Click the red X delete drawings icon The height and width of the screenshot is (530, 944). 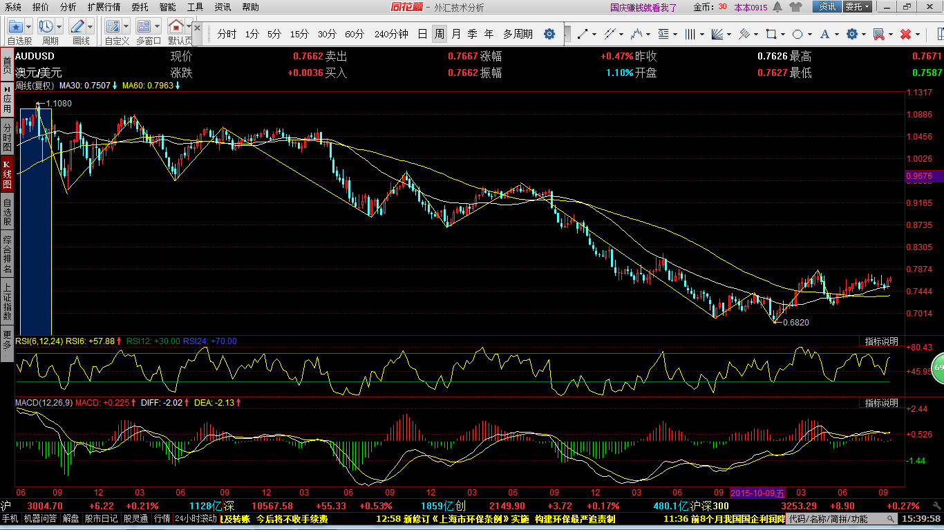pyautogui.click(x=905, y=34)
